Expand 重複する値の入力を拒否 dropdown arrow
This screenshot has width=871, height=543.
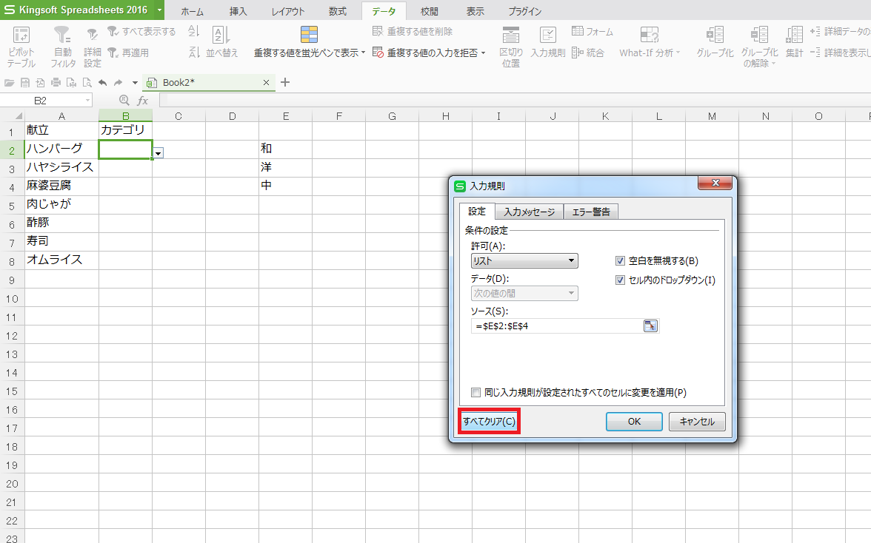tap(483, 53)
